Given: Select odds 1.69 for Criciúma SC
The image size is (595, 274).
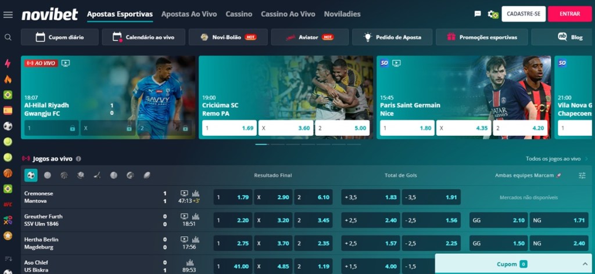Looking at the screenshot, I should [x=229, y=128].
